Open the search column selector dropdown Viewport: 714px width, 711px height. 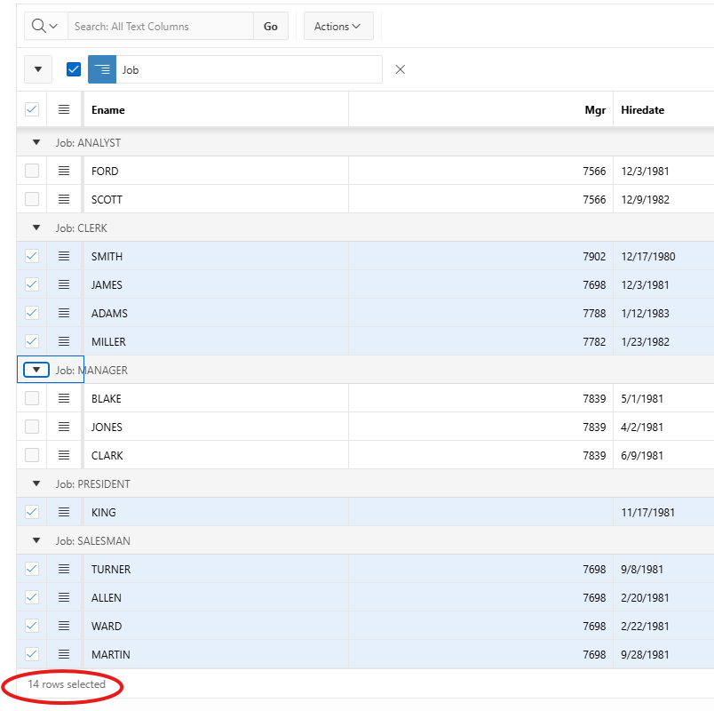coord(45,27)
